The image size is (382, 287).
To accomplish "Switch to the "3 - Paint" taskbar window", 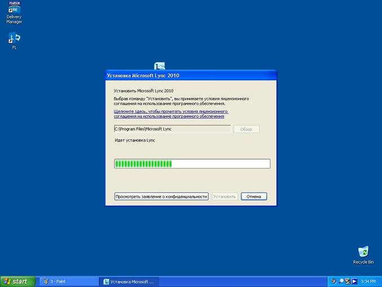I will 68,282.
